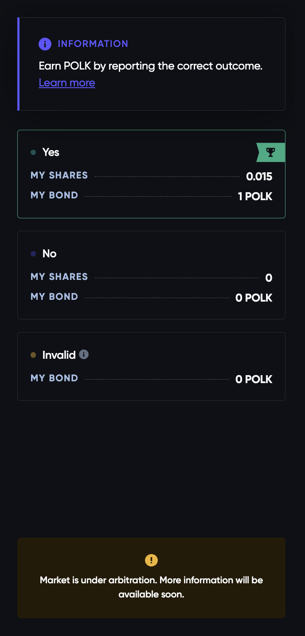This screenshot has height=636, width=305.
Task: Click the INFORMATION heading text
Action: coord(93,44)
